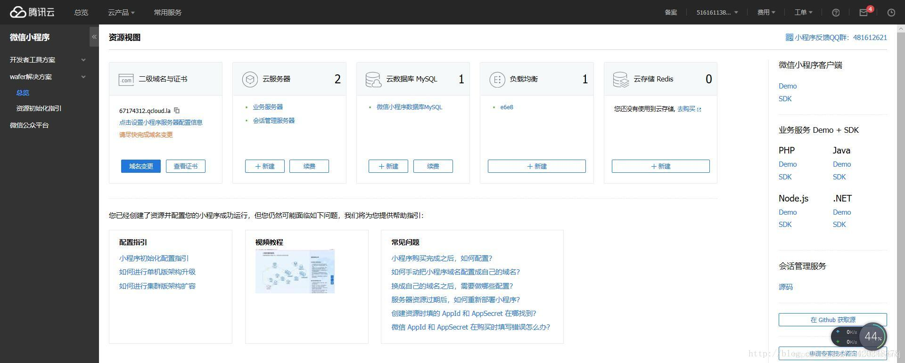Screen dimensions: 905x363
Task: Click the external-link icon after 去购买
Action: pos(699,109)
